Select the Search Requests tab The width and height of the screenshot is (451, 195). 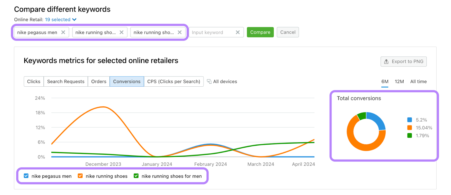pyautogui.click(x=66, y=82)
